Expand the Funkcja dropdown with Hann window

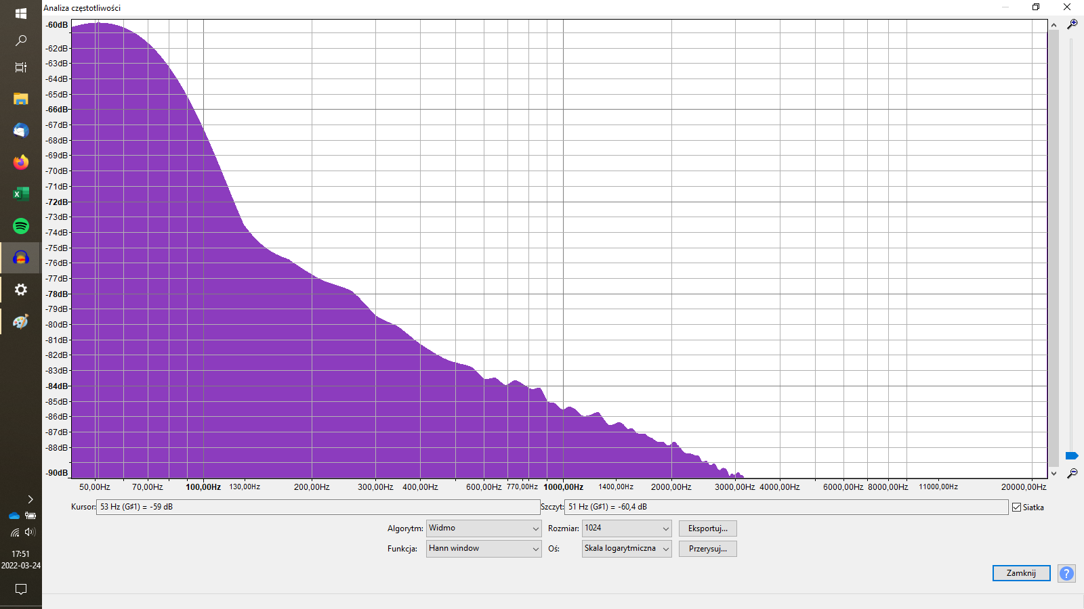483,549
